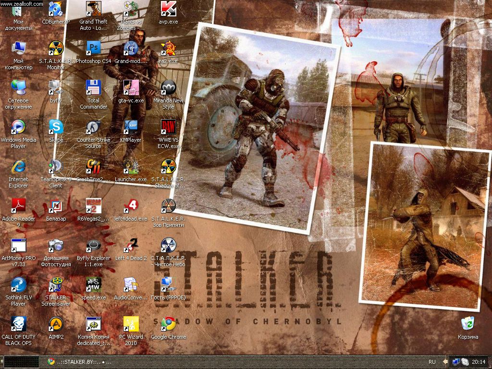492x369 pixels.
Task: Launch the left4dead.exe icon
Action: coord(131,206)
